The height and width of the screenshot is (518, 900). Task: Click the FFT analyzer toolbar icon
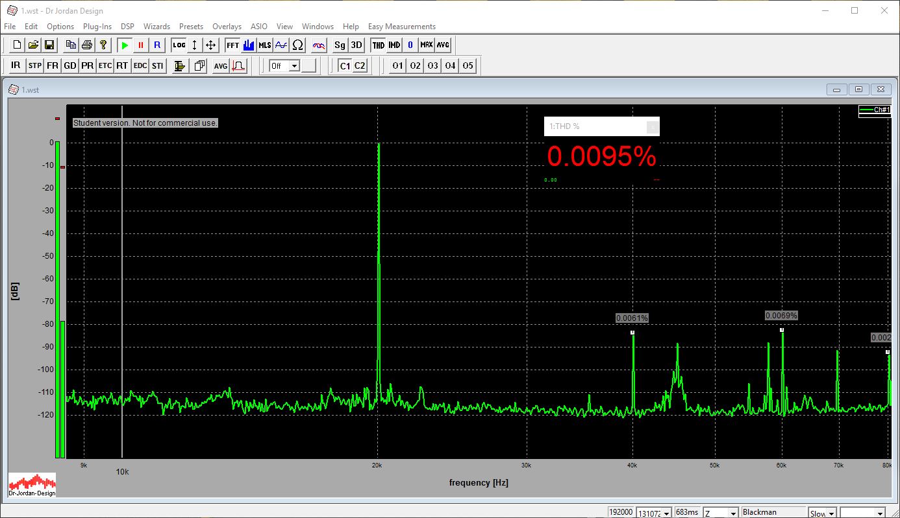tap(232, 45)
